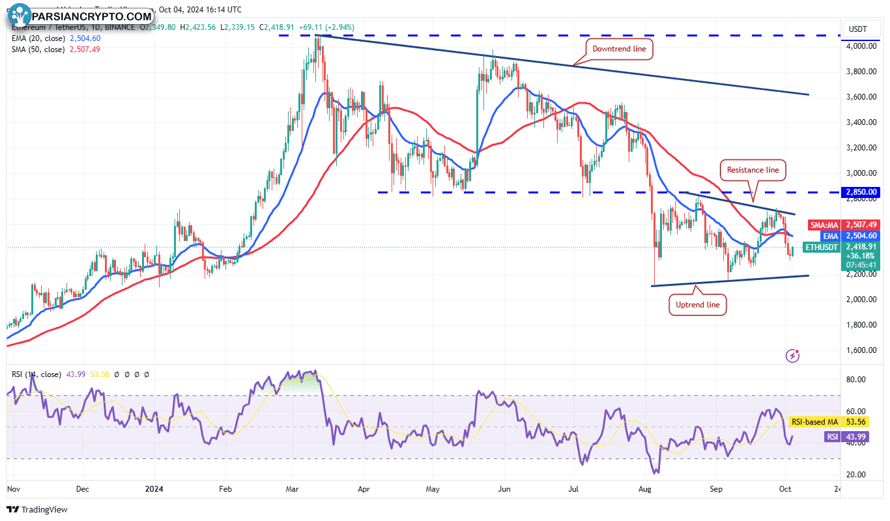
Task: Click the 2,850.00 horizontal line price label
Action: pos(860,193)
